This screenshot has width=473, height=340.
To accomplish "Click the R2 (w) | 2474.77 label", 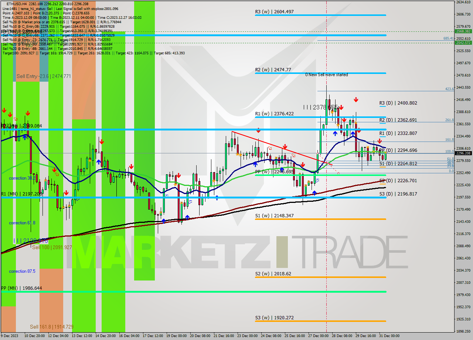I will pos(273,69).
